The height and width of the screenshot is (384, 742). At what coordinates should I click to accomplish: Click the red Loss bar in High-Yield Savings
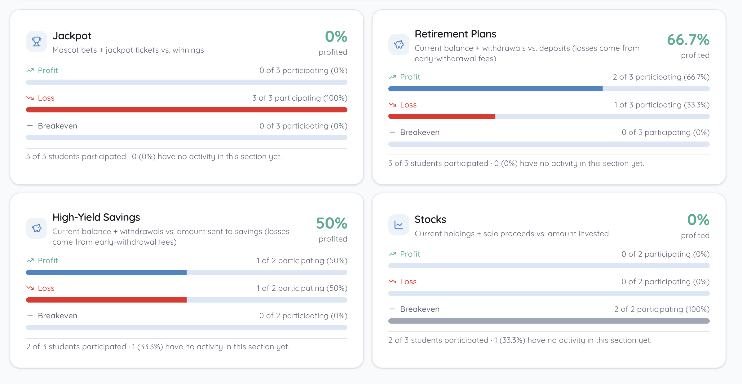coord(106,300)
